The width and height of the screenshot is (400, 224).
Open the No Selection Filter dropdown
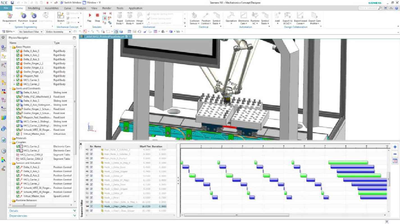(31, 32)
